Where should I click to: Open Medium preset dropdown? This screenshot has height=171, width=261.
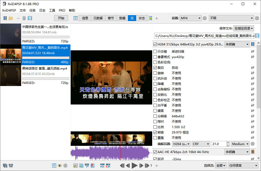pyautogui.click(x=240, y=144)
